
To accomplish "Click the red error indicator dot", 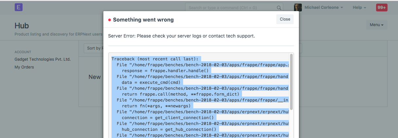I will [x=110, y=20].
